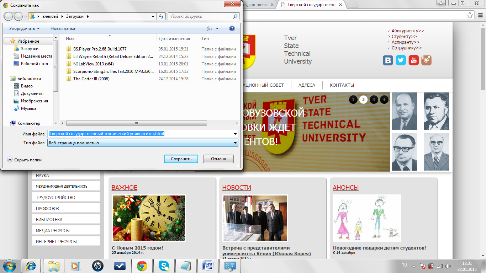Open the Студенту>> link
The height and width of the screenshot is (273, 486).
(x=404, y=37)
